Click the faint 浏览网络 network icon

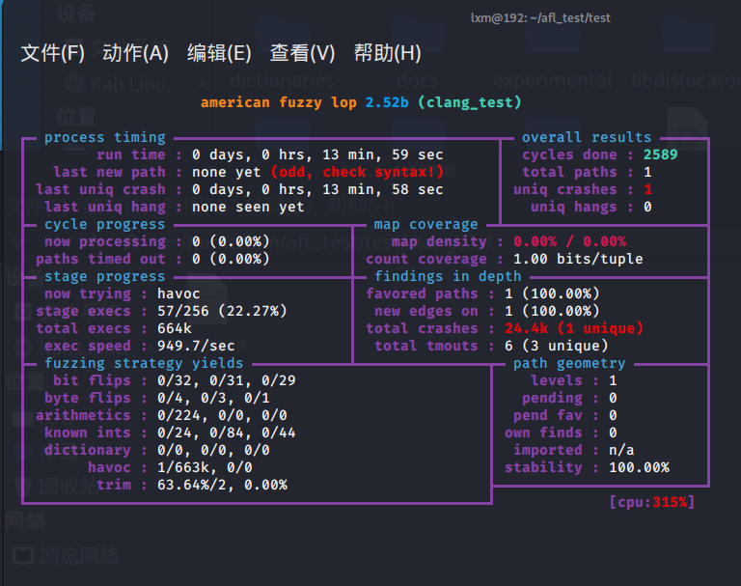tap(22, 555)
